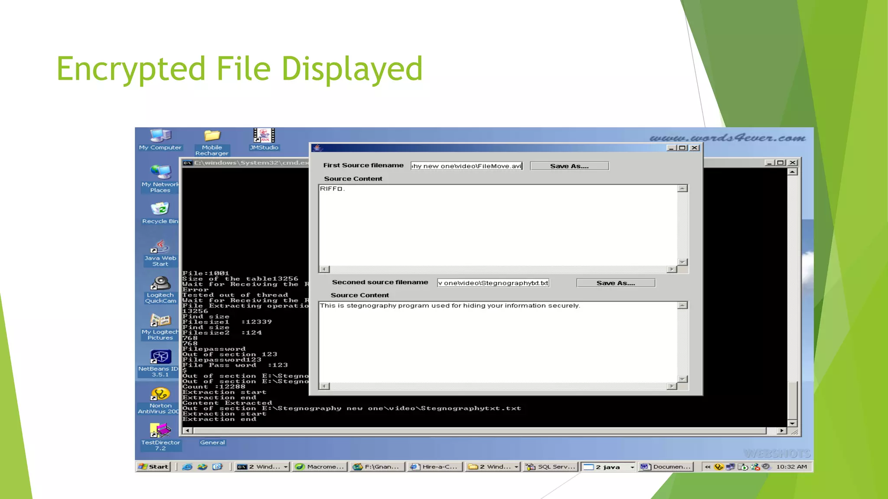This screenshot has height=499, width=888.
Task: Click right arrow of first content horizontal scrollbar
Action: pos(672,269)
